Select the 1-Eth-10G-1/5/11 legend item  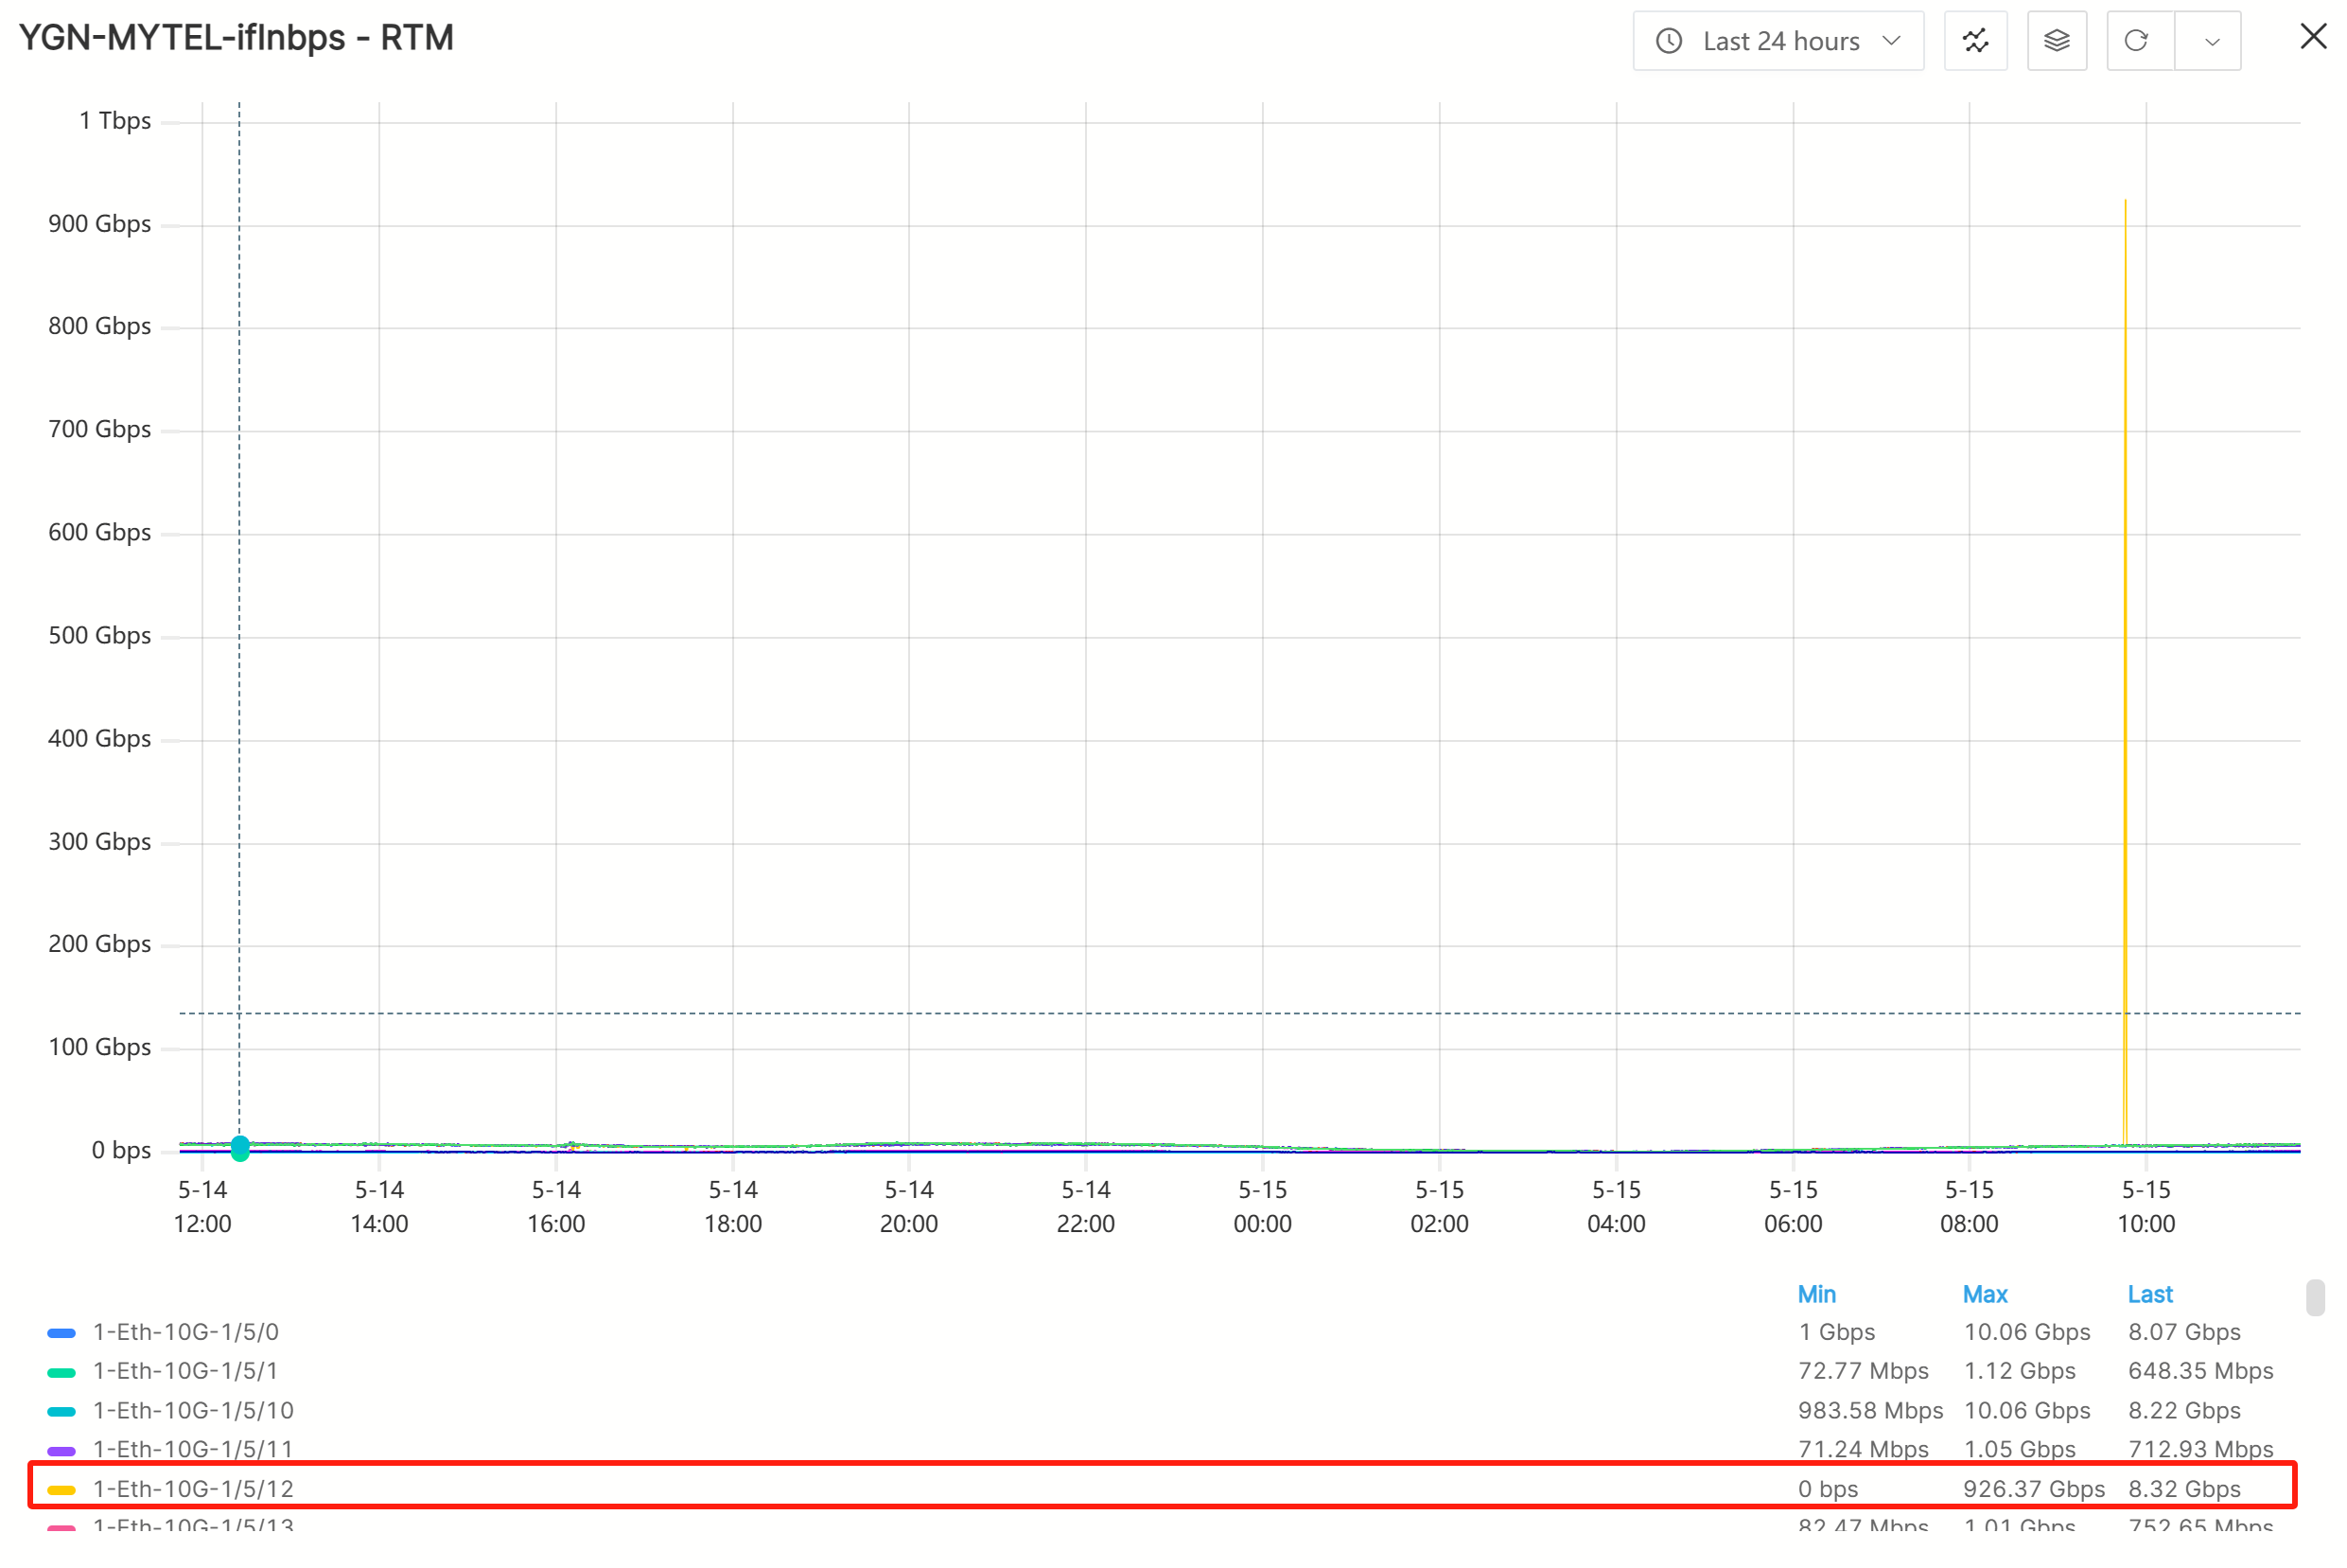point(193,1449)
